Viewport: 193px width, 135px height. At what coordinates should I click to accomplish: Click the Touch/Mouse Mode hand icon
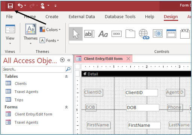click(42, 6)
